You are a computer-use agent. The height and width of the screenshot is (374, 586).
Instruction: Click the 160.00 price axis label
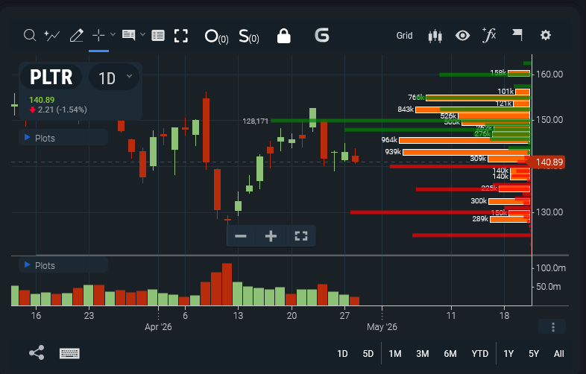click(549, 75)
